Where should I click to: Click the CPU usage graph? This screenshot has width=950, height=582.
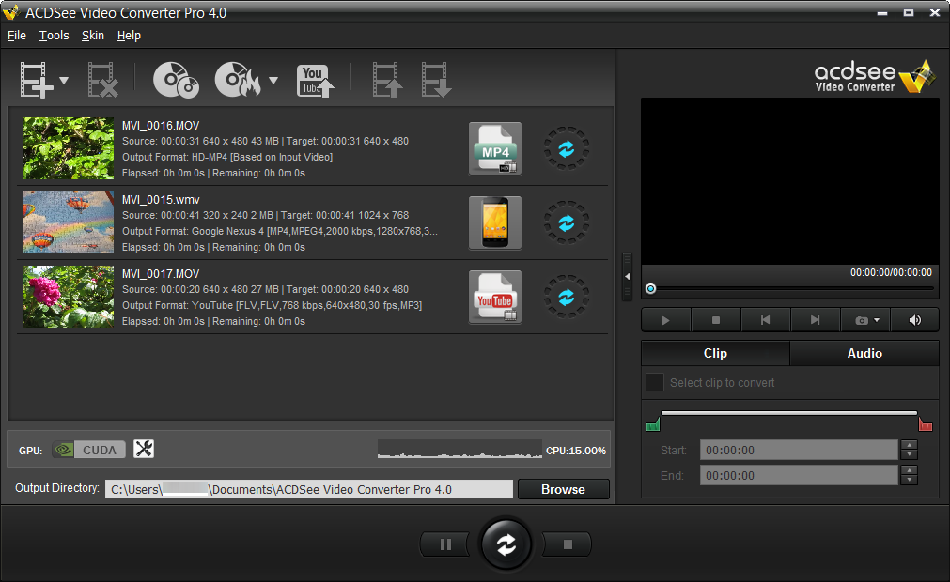click(x=459, y=449)
